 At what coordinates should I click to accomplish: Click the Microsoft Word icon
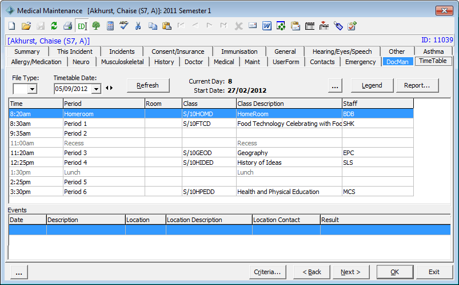pos(267,26)
